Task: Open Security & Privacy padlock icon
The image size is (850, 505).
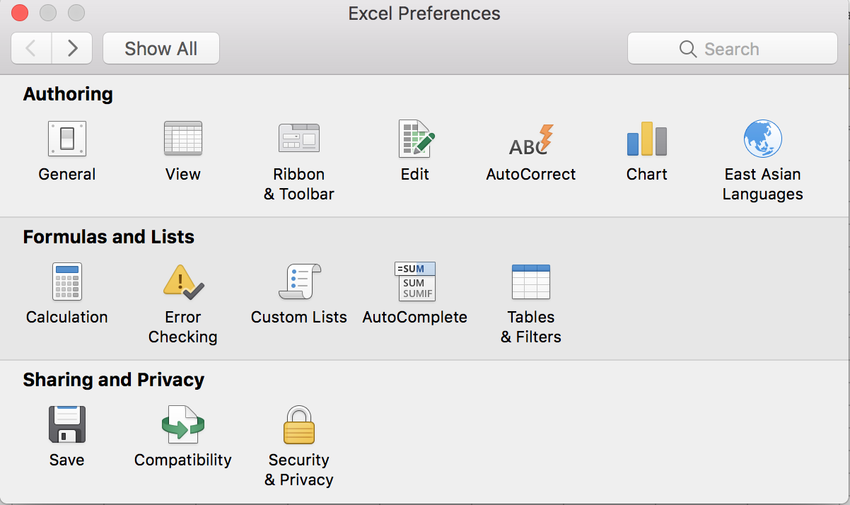Action: coord(298,424)
